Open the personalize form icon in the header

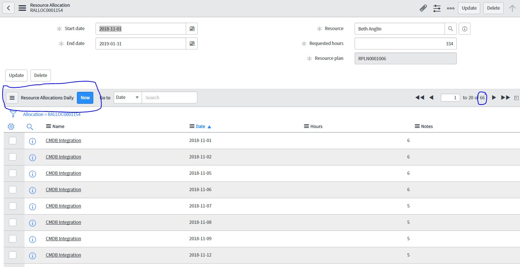(437, 8)
